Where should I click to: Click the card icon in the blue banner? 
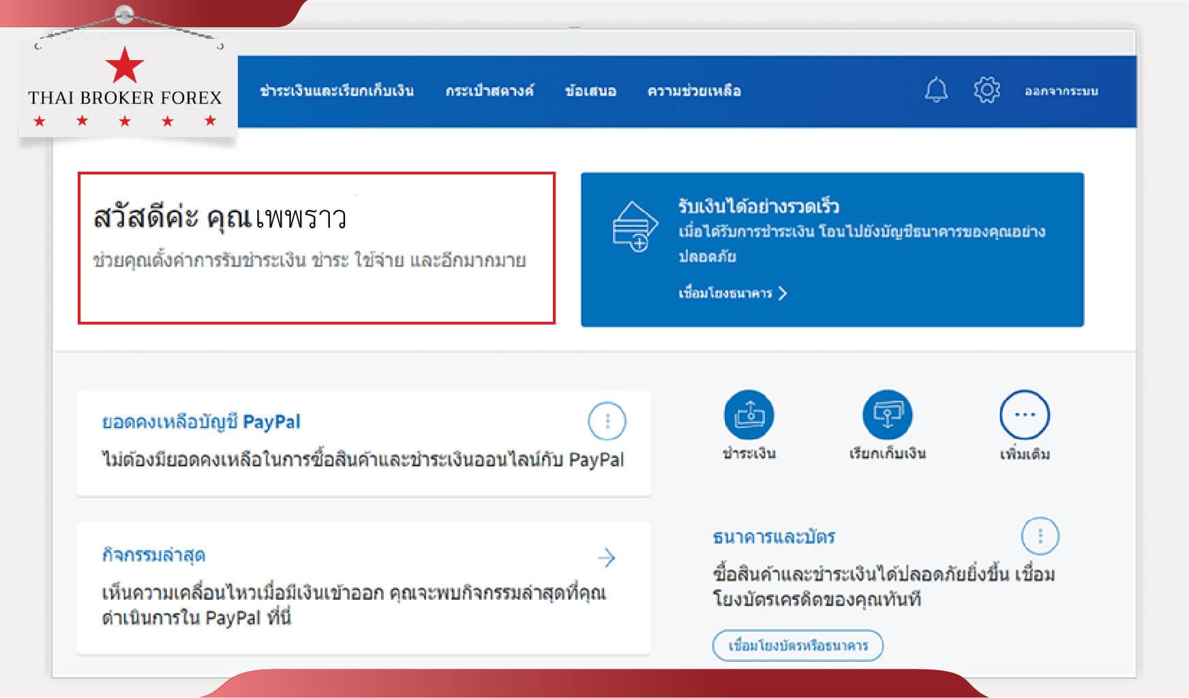coord(635,226)
